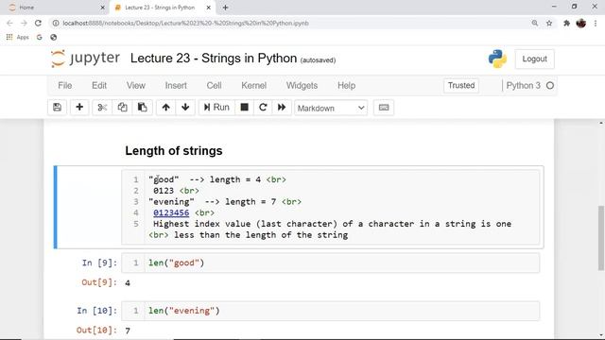This screenshot has height=340, width=605.
Task: Click the 0123456 link in markdown cell
Action: tap(171, 212)
